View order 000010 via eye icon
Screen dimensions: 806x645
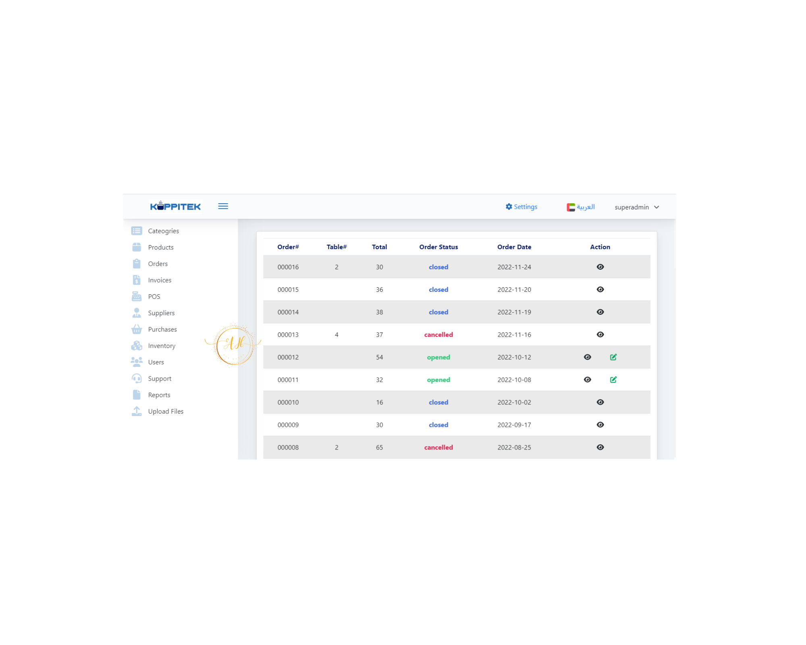(x=600, y=402)
